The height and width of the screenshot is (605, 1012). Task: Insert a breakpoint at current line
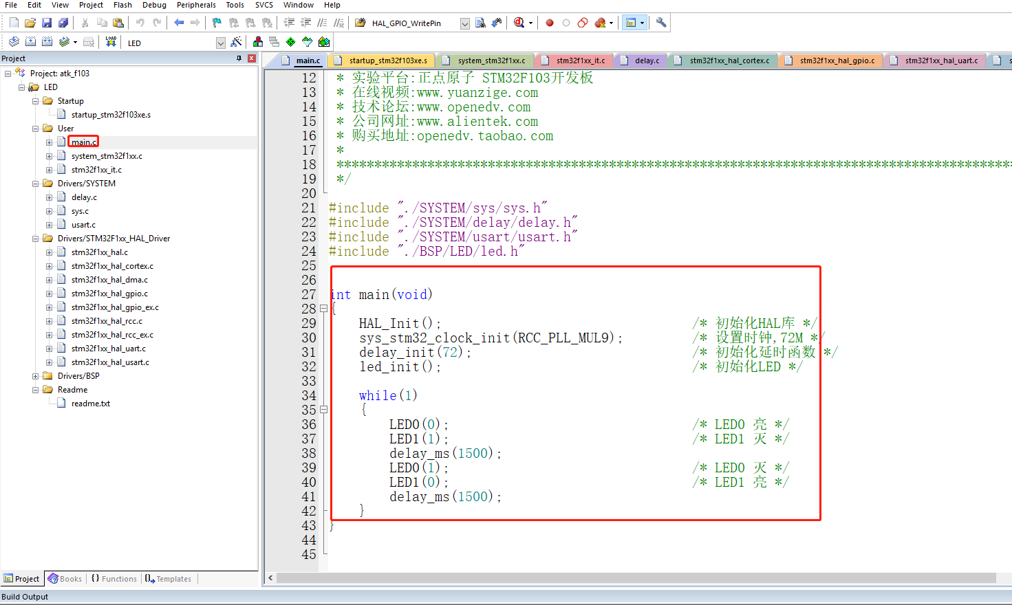[x=549, y=22]
